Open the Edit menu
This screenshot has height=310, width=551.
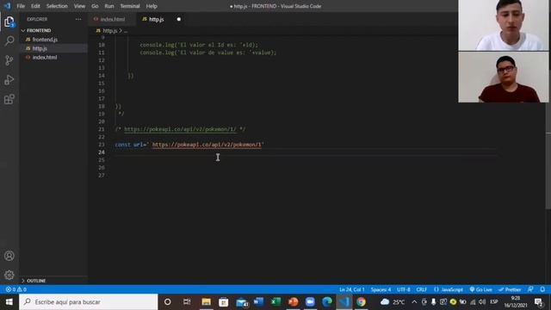[x=35, y=6]
